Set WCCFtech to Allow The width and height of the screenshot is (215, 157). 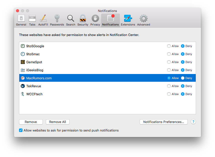point(169,94)
